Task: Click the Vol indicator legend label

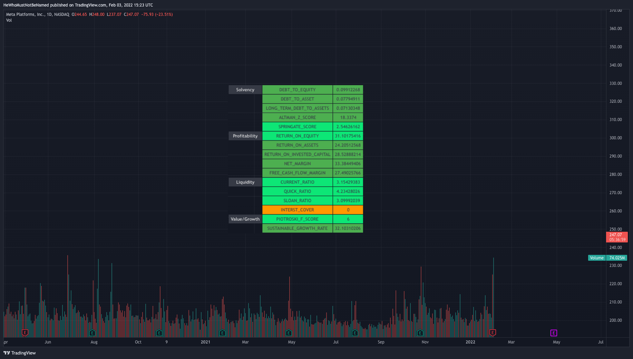Action: 9,20
